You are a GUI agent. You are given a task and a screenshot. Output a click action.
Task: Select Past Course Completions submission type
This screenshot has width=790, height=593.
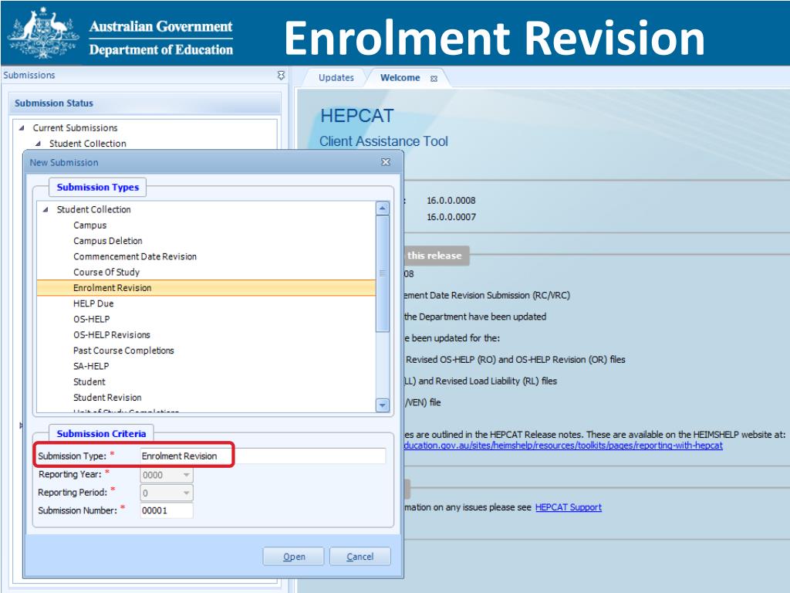pos(123,351)
